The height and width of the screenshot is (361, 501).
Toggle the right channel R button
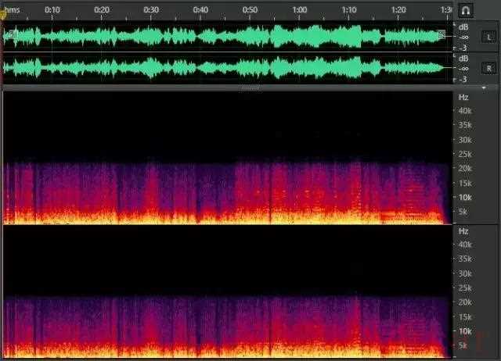tap(488, 68)
